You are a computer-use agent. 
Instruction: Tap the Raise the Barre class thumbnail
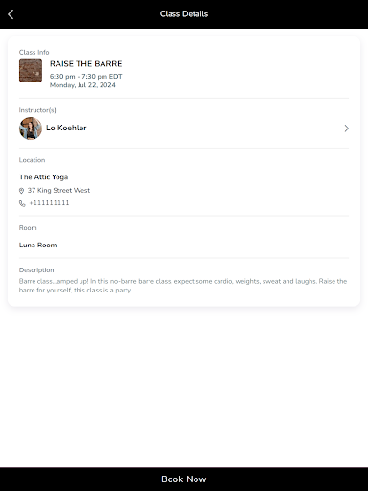point(31,71)
